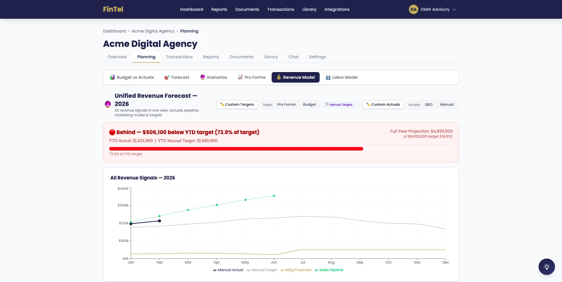
Task: Open the Integrations page from the navbar
Action: (x=337, y=9)
